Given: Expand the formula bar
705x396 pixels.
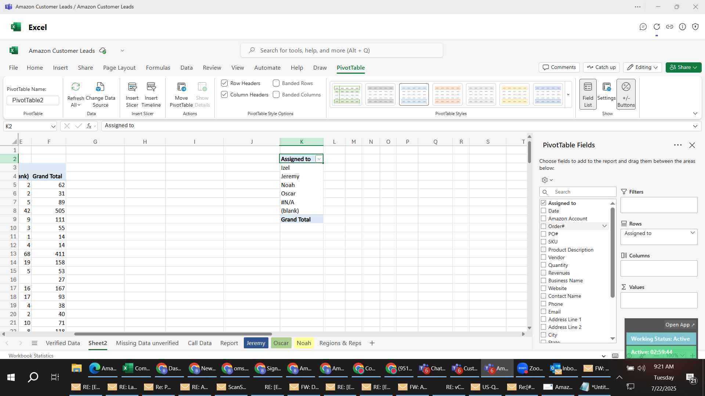Looking at the screenshot, I should click(695, 126).
